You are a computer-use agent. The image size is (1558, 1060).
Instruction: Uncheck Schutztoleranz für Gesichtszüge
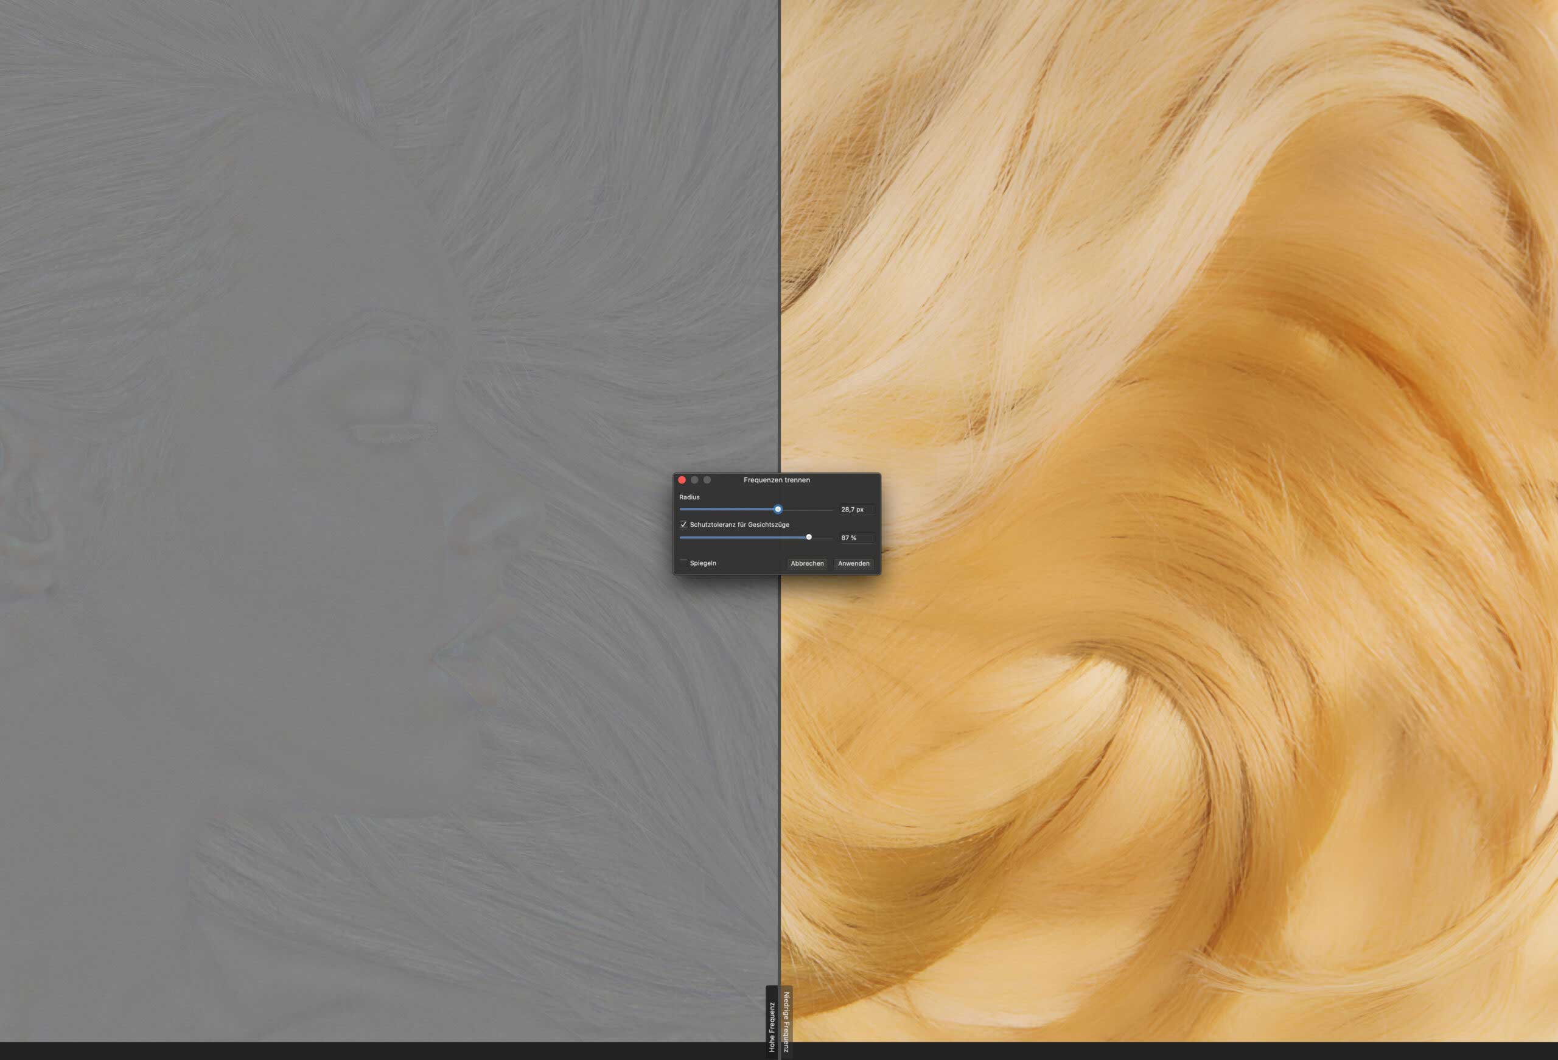click(683, 524)
